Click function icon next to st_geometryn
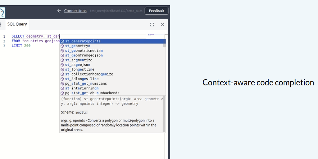This screenshot has width=318, height=159. coord(62,46)
